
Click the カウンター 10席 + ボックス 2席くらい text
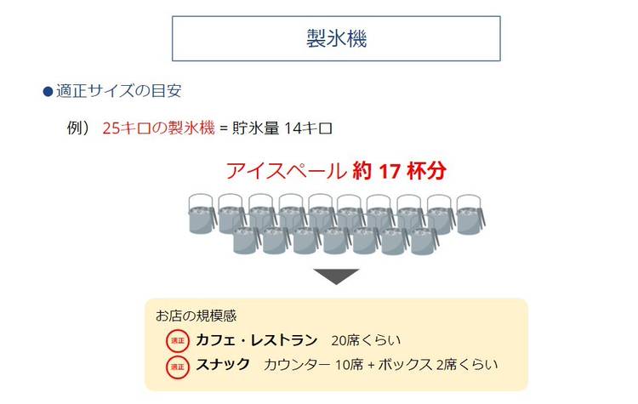[381, 365]
